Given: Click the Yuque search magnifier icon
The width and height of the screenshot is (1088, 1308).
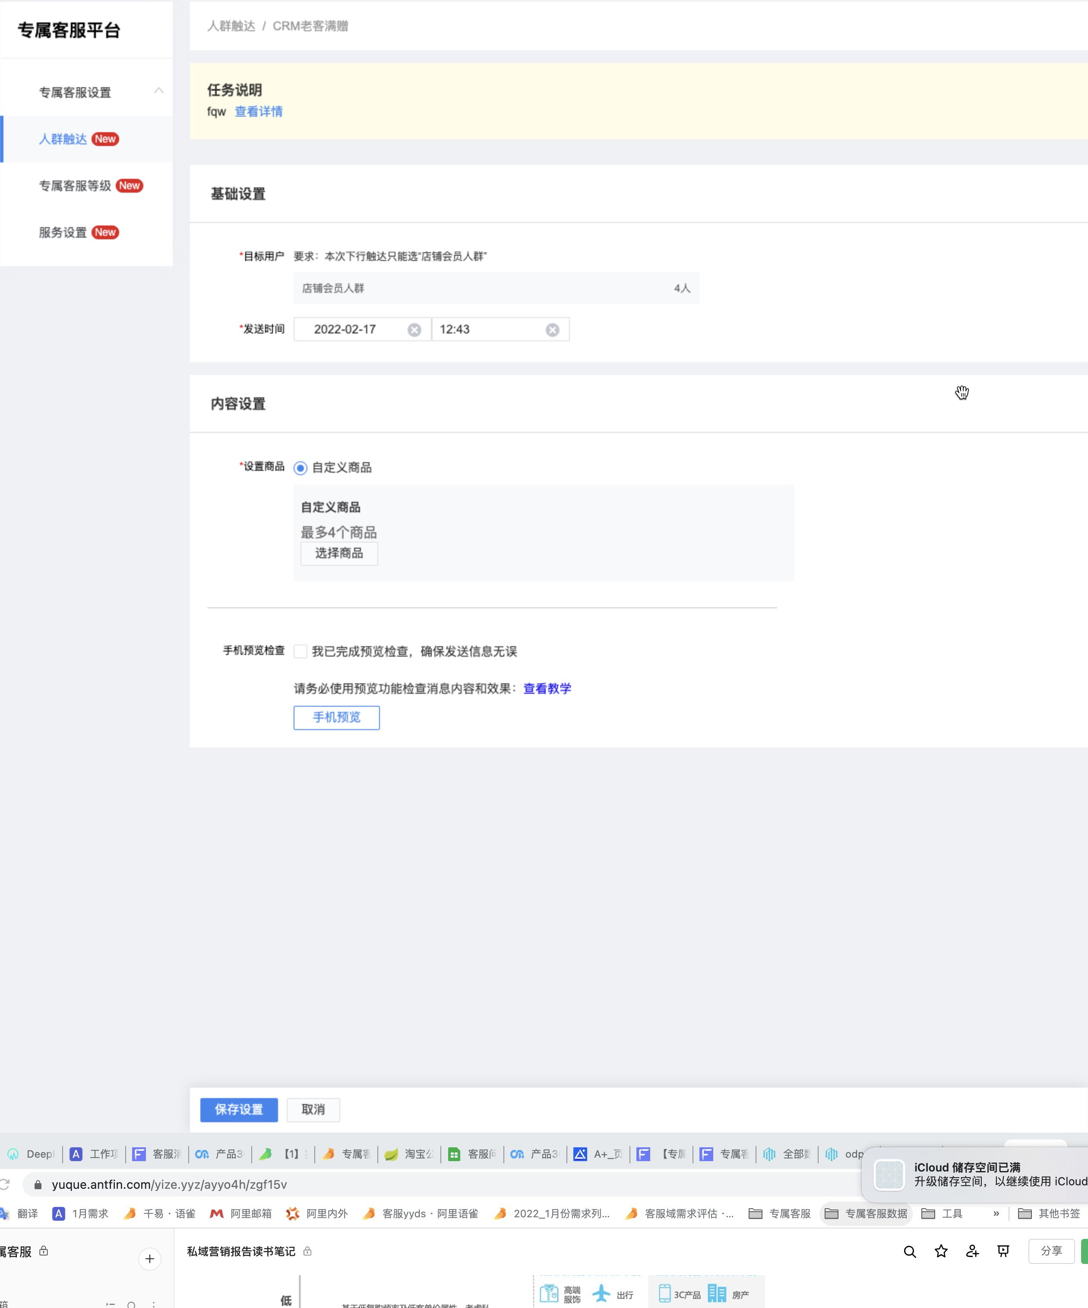Looking at the screenshot, I should (909, 1252).
